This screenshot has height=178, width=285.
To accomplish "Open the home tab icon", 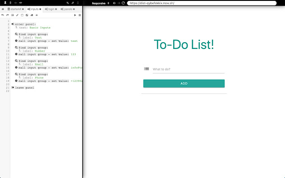I will tap(3, 9).
